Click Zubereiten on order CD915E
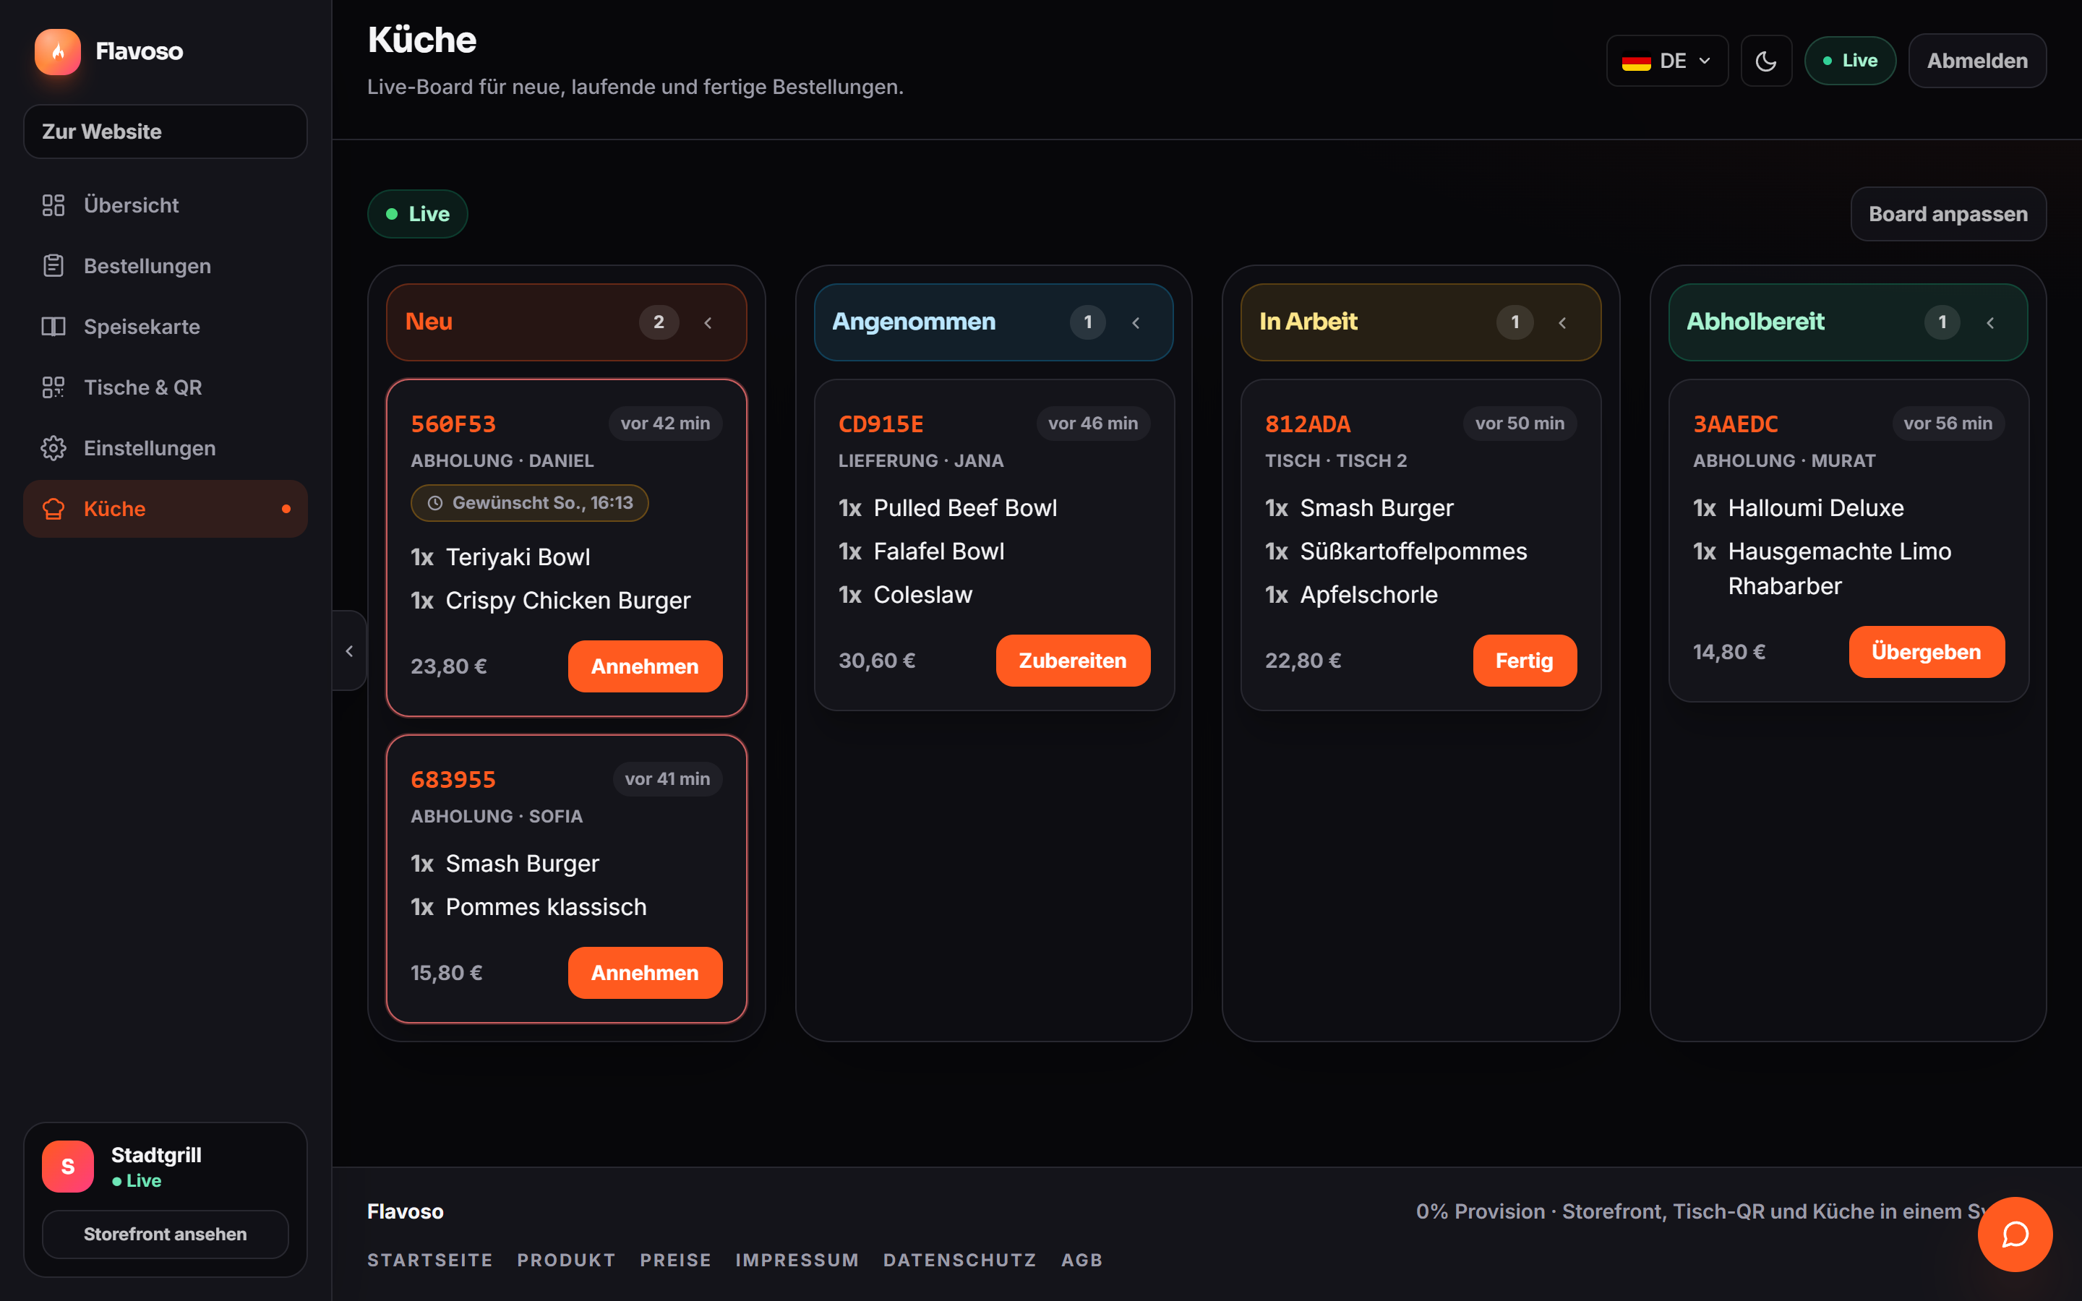Viewport: 2082px width, 1301px height. tap(1073, 661)
